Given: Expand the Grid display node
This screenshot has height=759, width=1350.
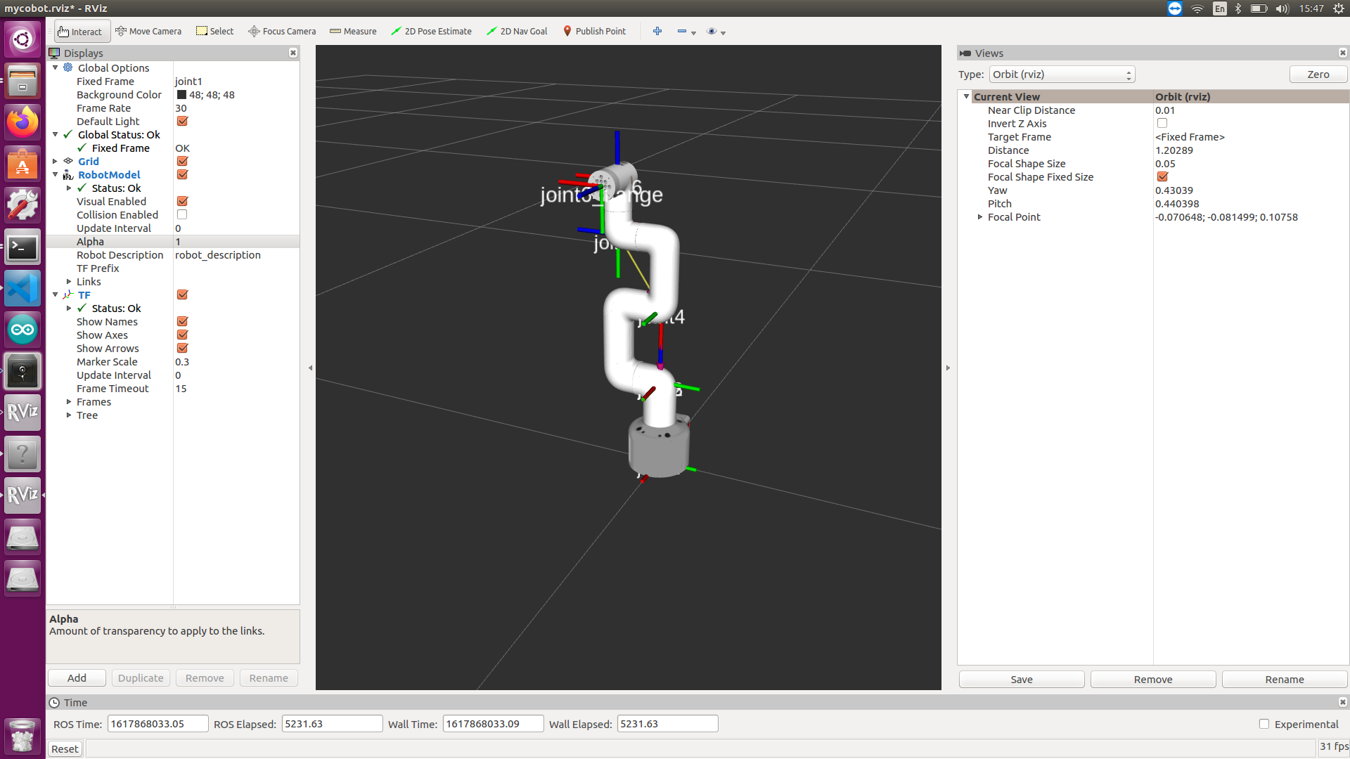Looking at the screenshot, I should click(56, 162).
